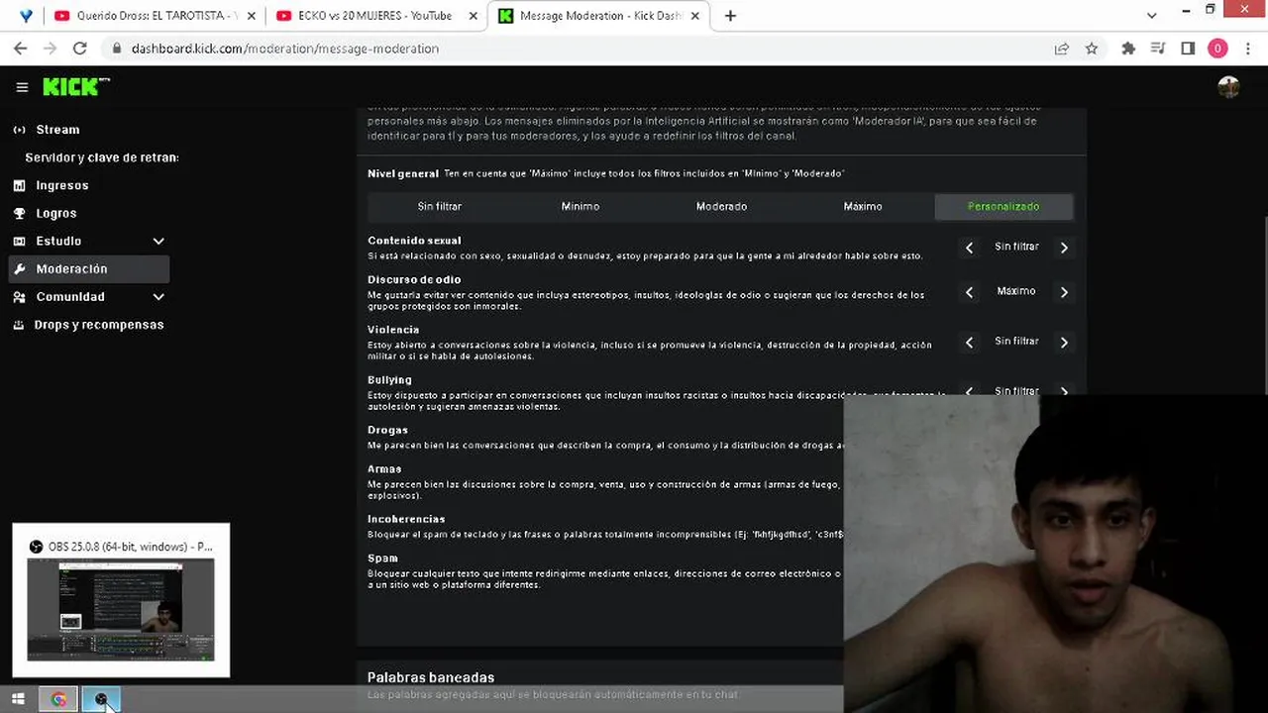The width and height of the screenshot is (1268, 713).
Task: Click the address bar URL field
Action: pyautogui.click(x=575, y=49)
